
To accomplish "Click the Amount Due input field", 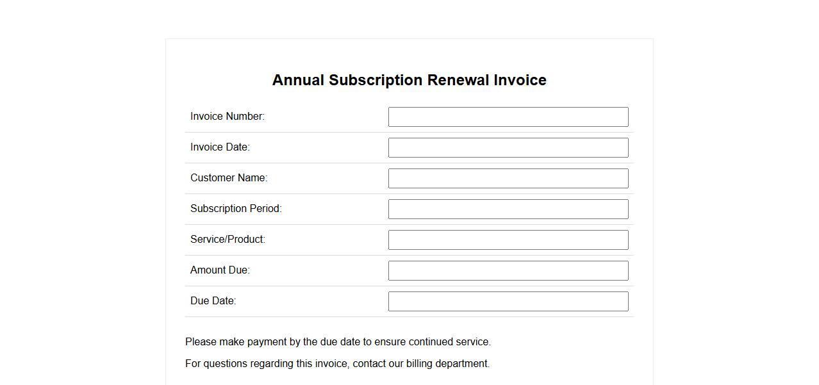I will [x=508, y=270].
